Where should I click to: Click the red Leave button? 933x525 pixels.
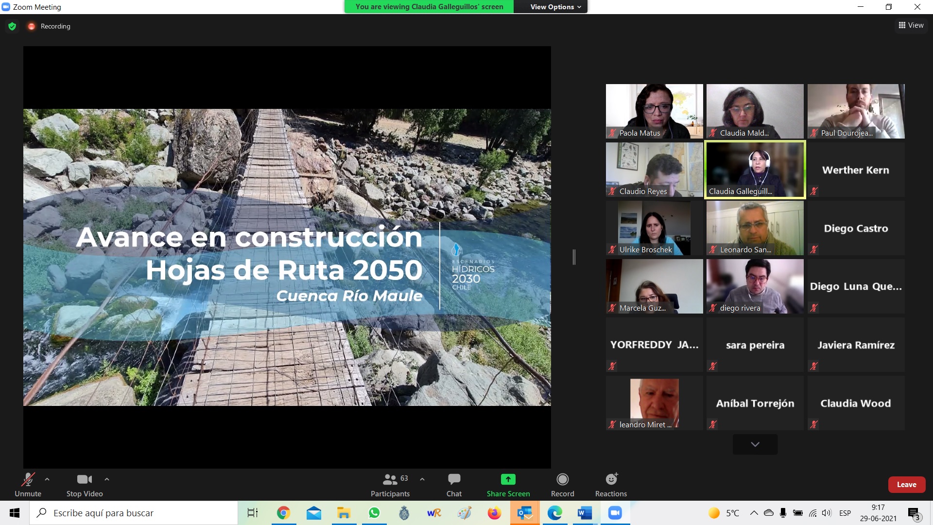click(906, 485)
